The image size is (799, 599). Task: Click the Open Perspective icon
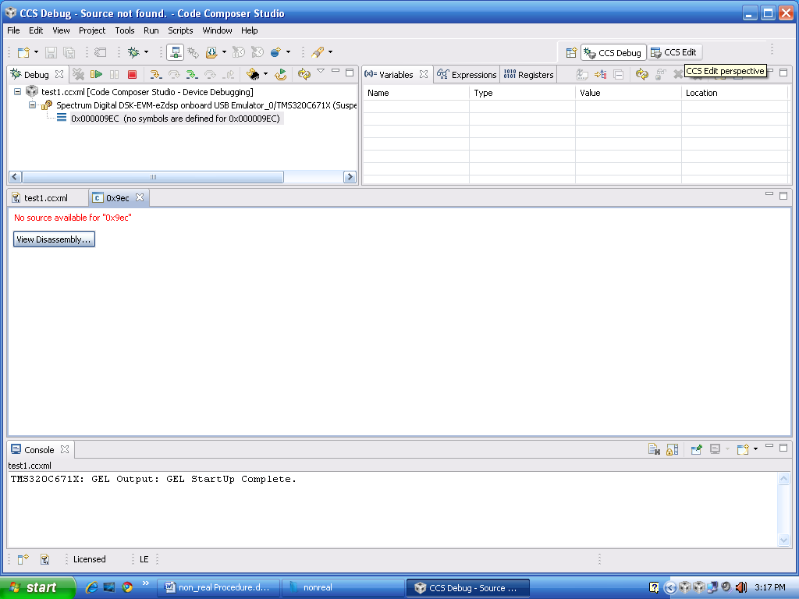[571, 52]
